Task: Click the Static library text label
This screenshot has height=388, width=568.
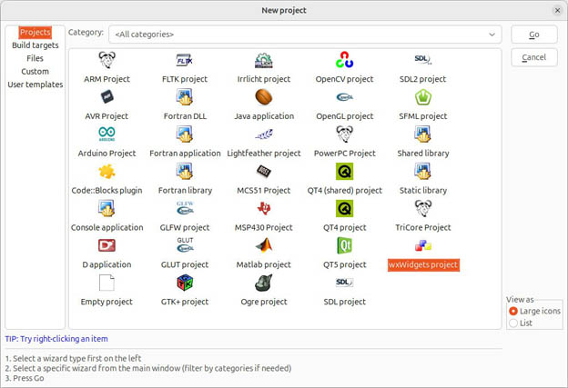Action: (422, 190)
